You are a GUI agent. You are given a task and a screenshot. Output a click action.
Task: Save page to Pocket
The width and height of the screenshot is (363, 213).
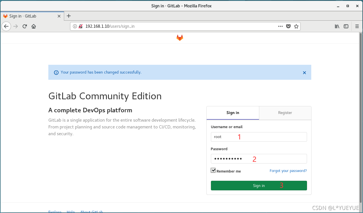288,26
